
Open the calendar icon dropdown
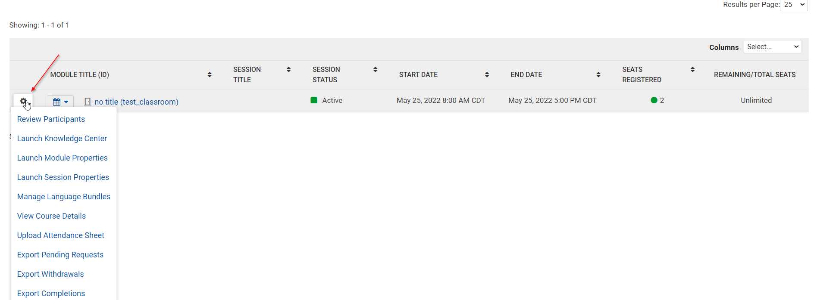tap(60, 102)
